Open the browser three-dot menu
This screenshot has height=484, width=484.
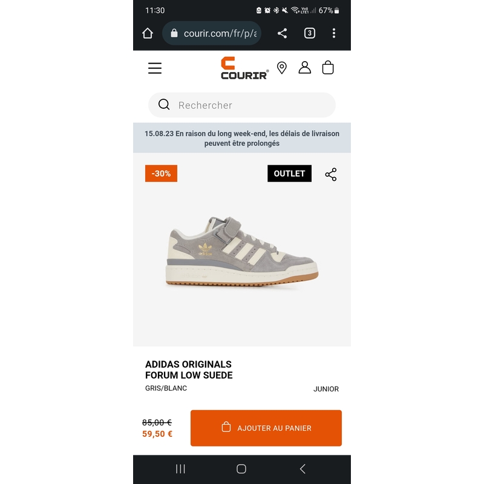pyautogui.click(x=334, y=33)
